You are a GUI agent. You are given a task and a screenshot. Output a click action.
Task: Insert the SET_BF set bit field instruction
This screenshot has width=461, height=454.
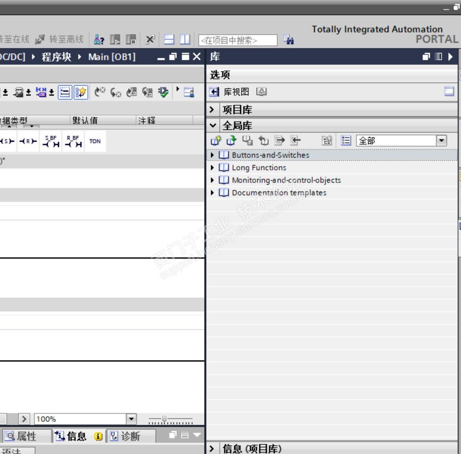[51, 141]
